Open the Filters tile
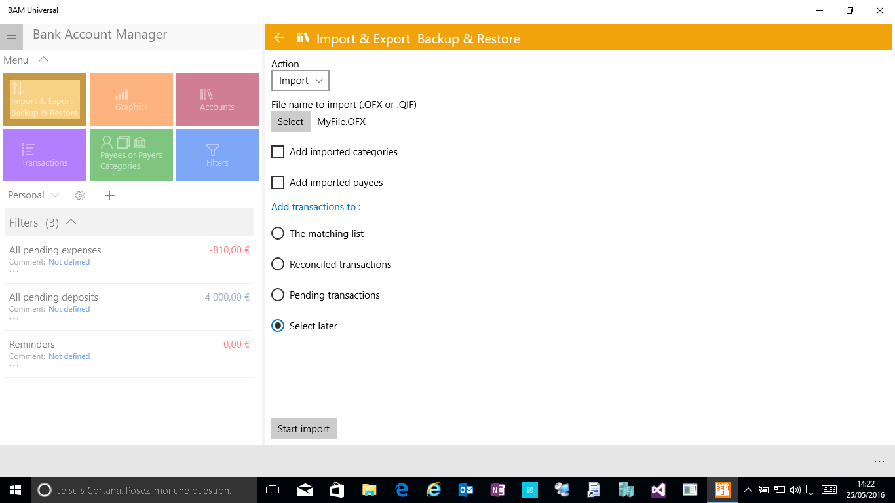895x503 pixels. click(217, 155)
